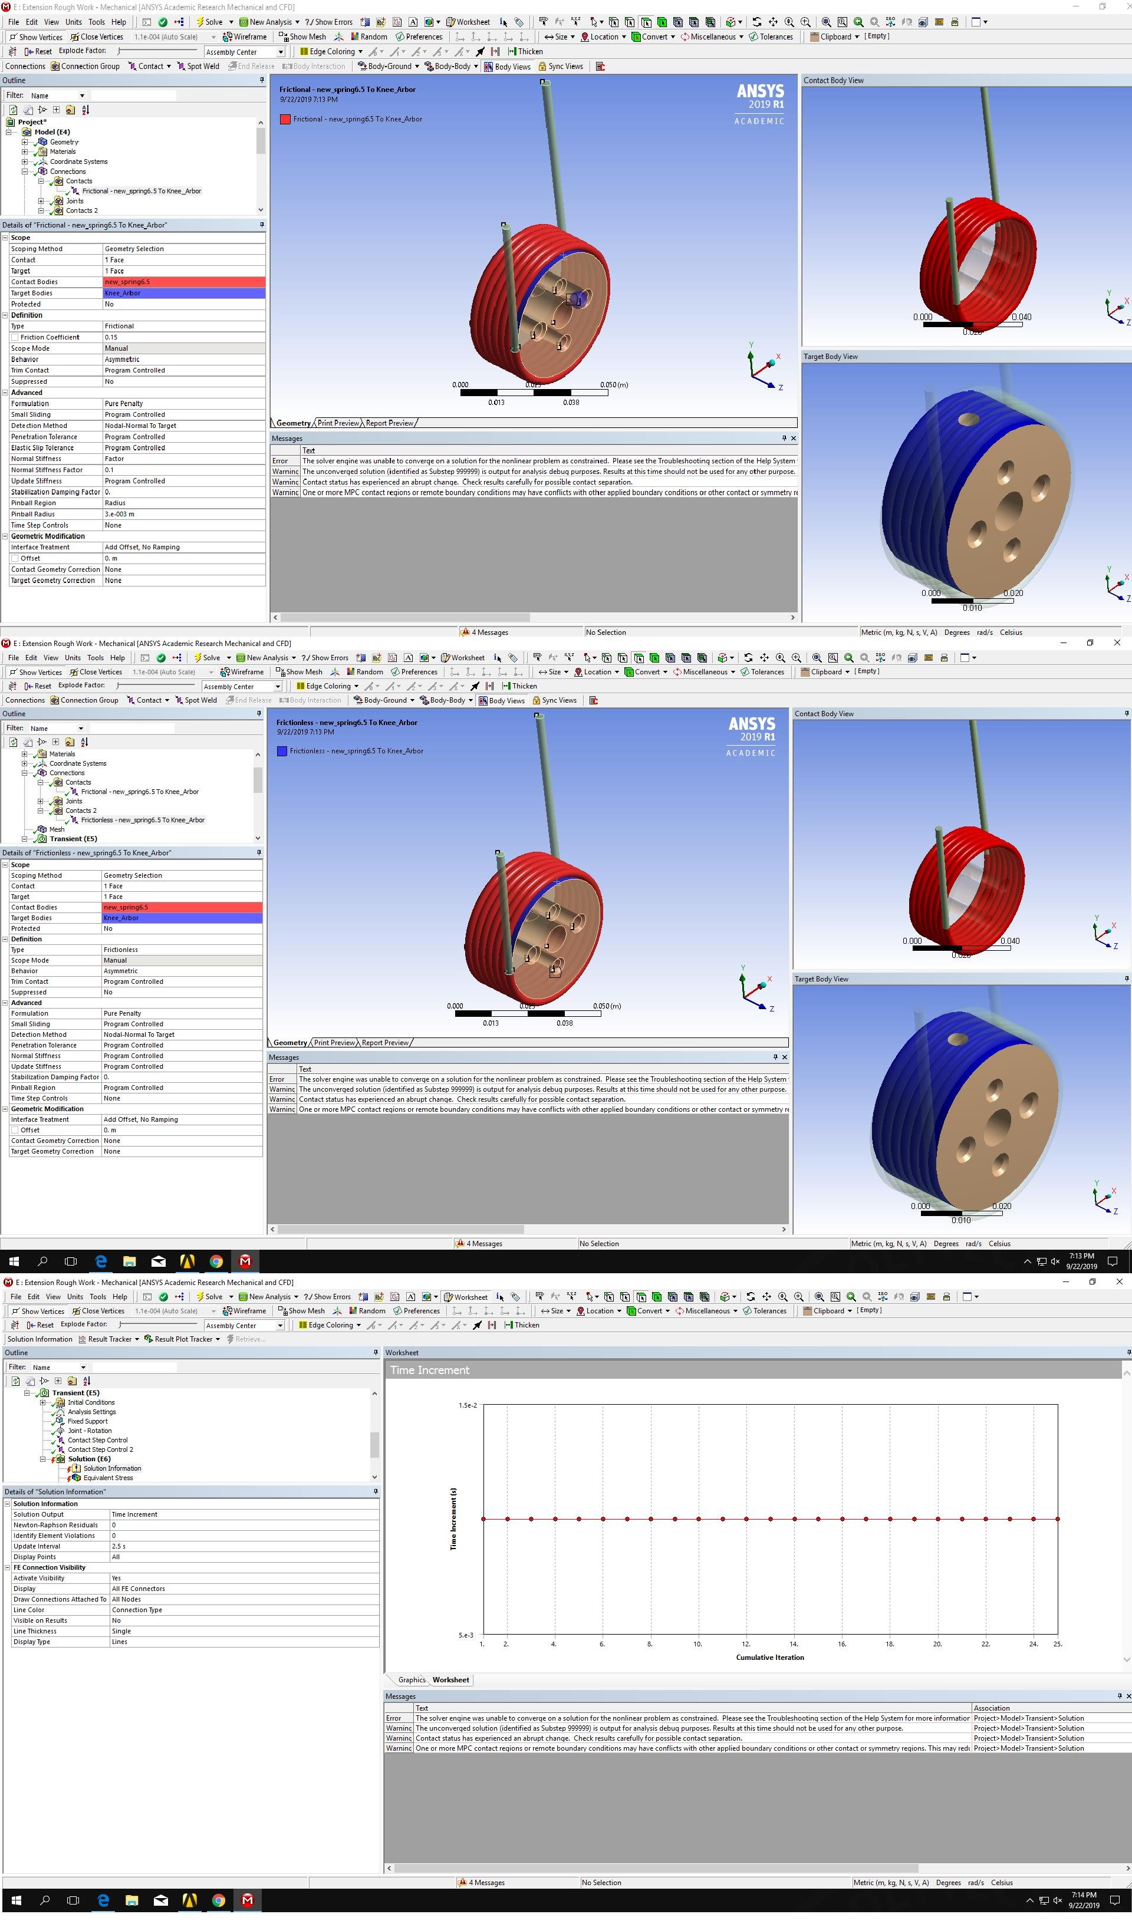1132x1924 pixels.
Task: Click the red Frictional legend swatch
Action: point(285,119)
